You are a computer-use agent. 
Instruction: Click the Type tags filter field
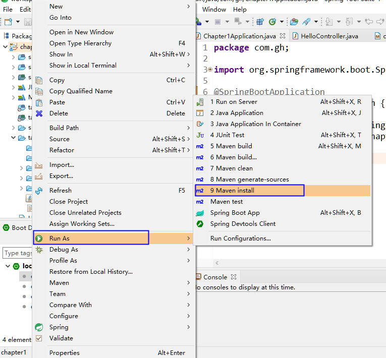pyautogui.click(x=17, y=253)
